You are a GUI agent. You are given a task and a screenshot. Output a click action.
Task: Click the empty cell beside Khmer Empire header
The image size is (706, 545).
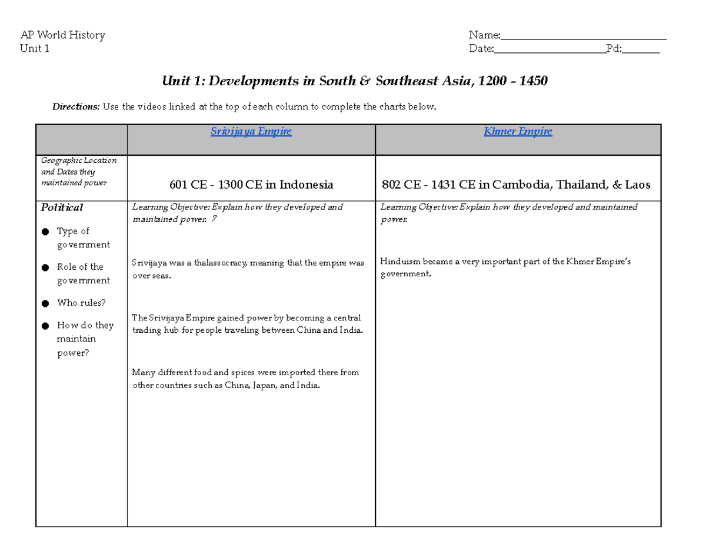point(82,139)
